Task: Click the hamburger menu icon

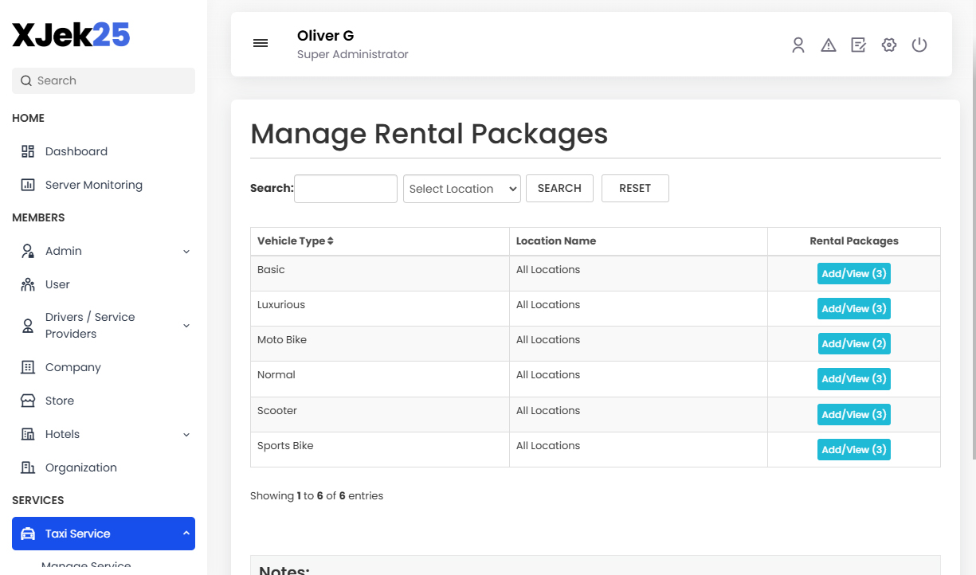Action: [260, 42]
